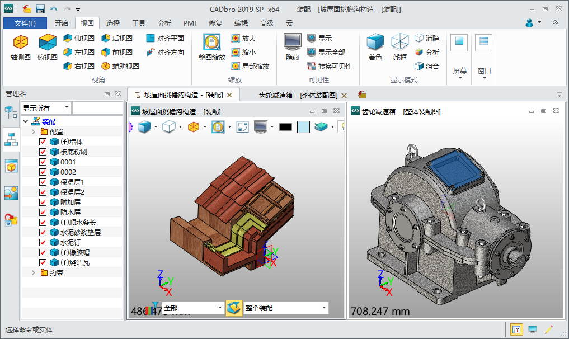The image size is (569, 339).
Task: Select the 俯视图 top view icon
Action: coord(48,47)
